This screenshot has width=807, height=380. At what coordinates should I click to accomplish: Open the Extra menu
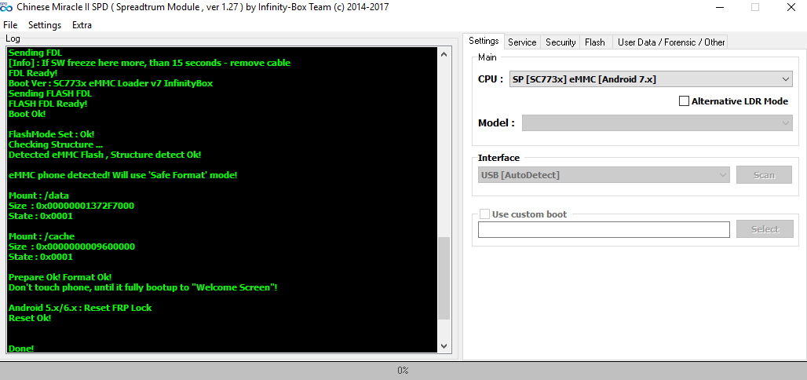tap(82, 24)
